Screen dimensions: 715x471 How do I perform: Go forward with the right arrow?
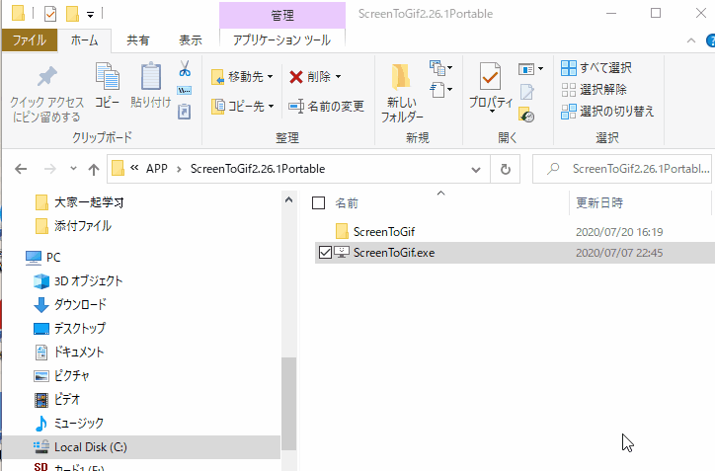(49, 169)
